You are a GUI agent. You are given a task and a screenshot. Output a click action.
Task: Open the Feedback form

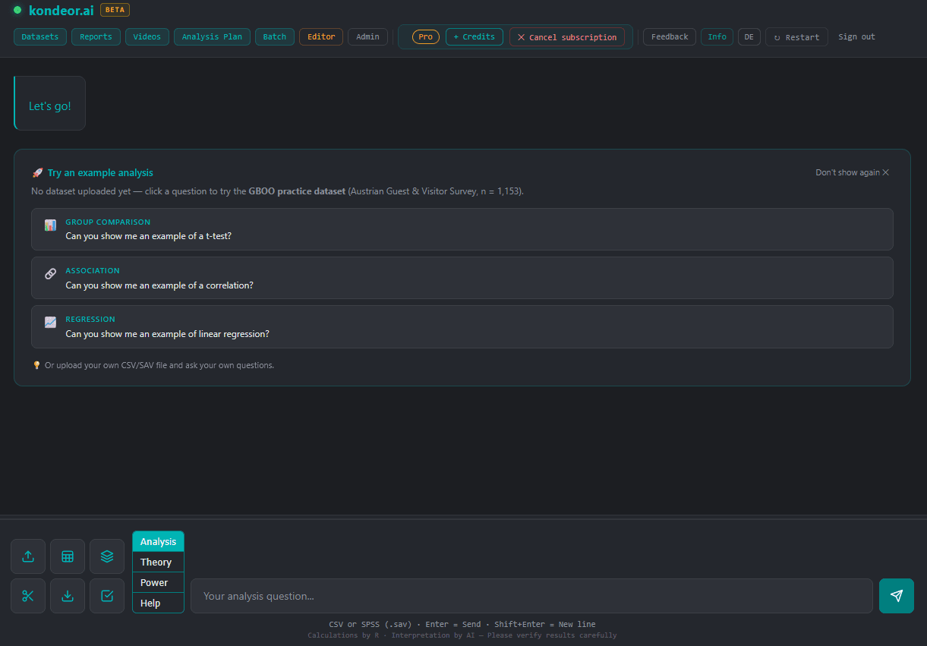click(670, 36)
